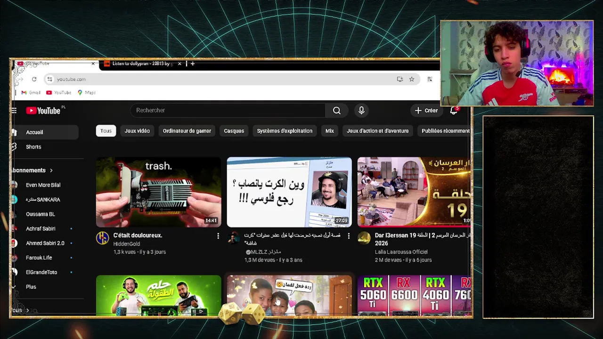The width and height of the screenshot is (603, 339).
Task: Open the notifications bell
Action: [x=454, y=110]
